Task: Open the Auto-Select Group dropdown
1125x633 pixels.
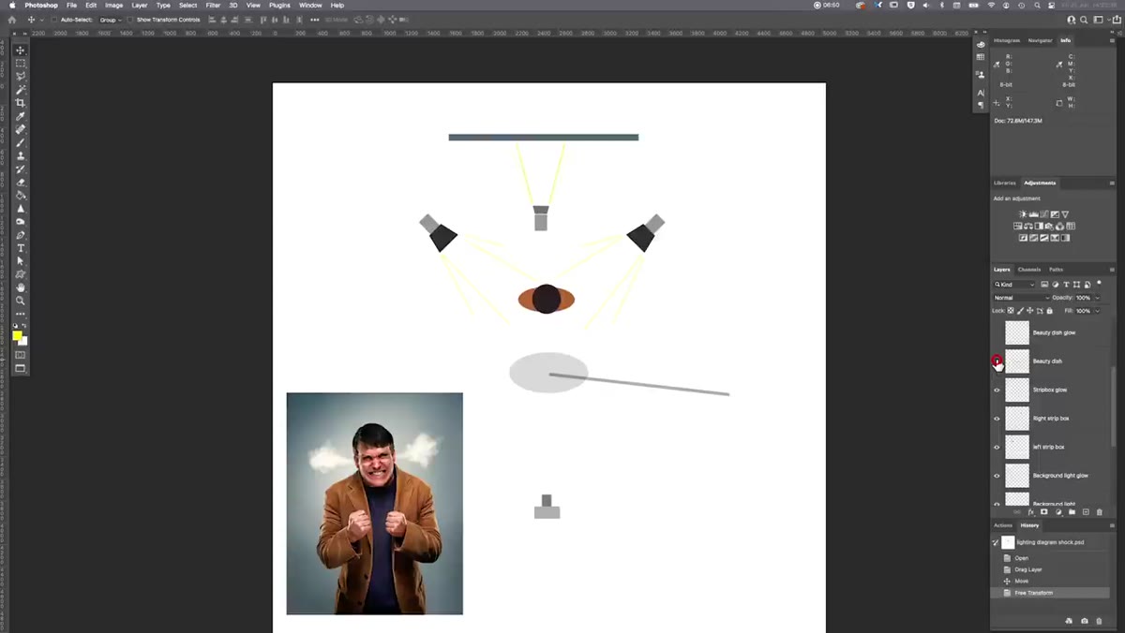Action: [111, 20]
